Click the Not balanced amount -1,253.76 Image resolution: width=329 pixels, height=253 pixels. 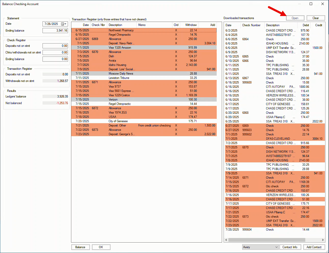pyautogui.click(x=62, y=103)
